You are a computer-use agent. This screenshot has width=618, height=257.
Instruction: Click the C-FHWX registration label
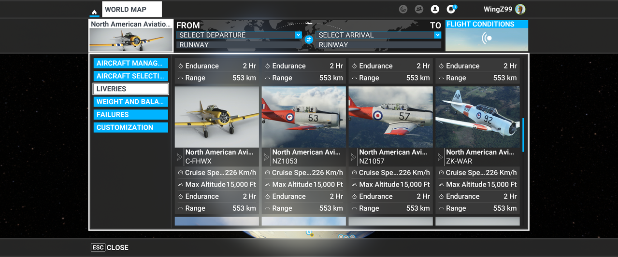tap(199, 162)
